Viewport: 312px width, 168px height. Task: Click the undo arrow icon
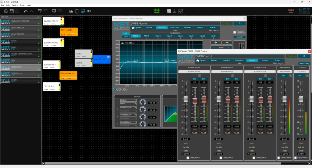(26, 11)
